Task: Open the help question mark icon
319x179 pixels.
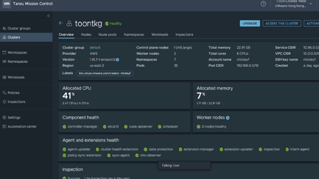Action: 263,4
